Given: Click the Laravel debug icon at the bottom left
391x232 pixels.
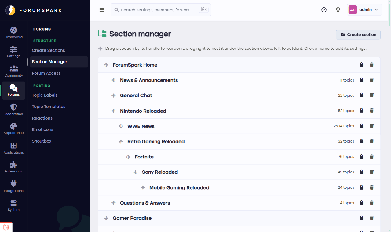Looking at the screenshot, I should (6, 227).
